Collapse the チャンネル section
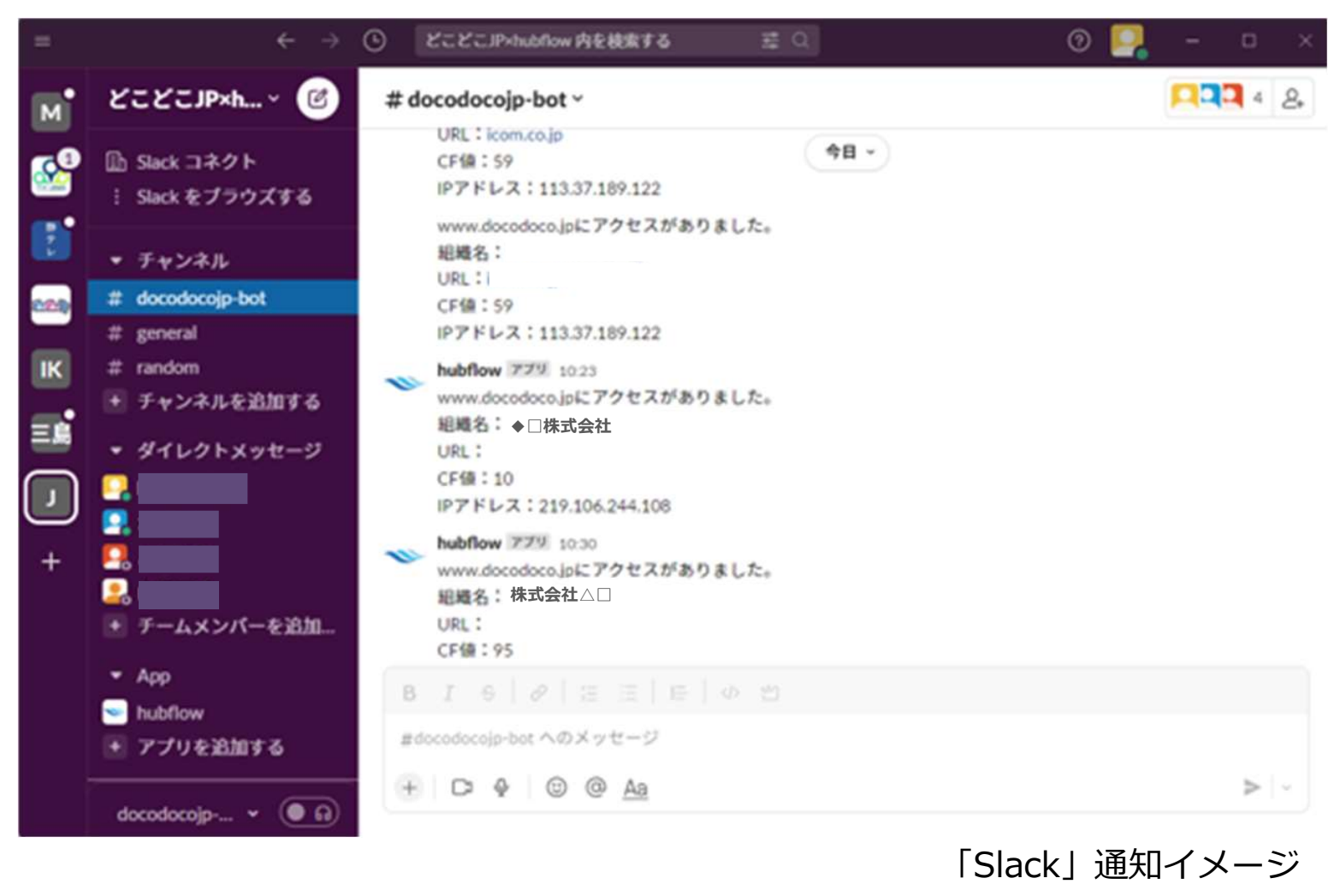This screenshot has height=896, width=1340. coord(116,260)
